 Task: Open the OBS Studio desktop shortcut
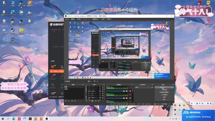tap(21, 22)
